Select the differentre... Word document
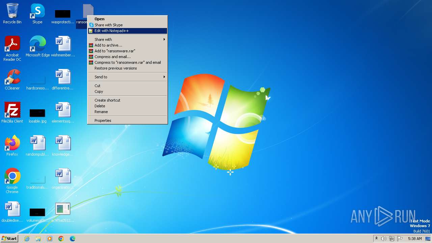 (63, 79)
